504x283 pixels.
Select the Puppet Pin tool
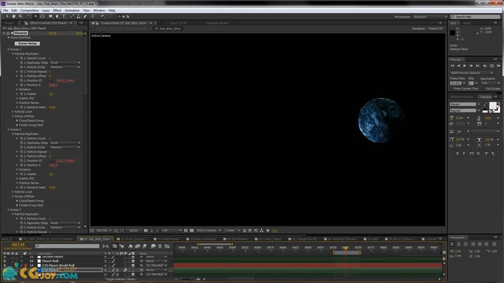pyautogui.click(x=102, y=17)
